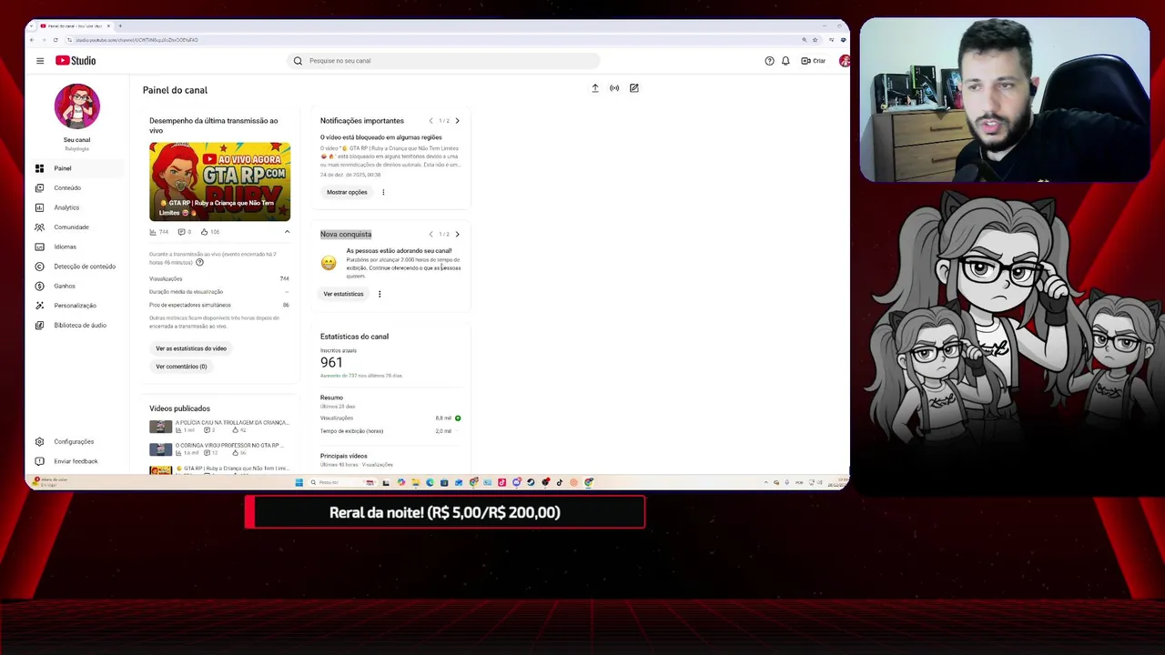The height and width of the screenshot is (655, 1165).
Task: Open the notifications bell icon
Action: 785,61
